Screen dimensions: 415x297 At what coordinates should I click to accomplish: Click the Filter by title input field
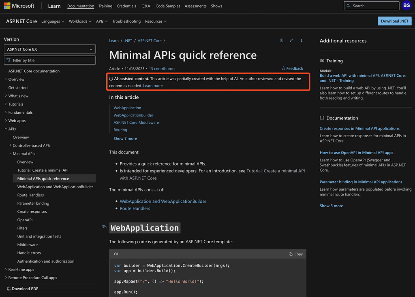pos(49,59)
